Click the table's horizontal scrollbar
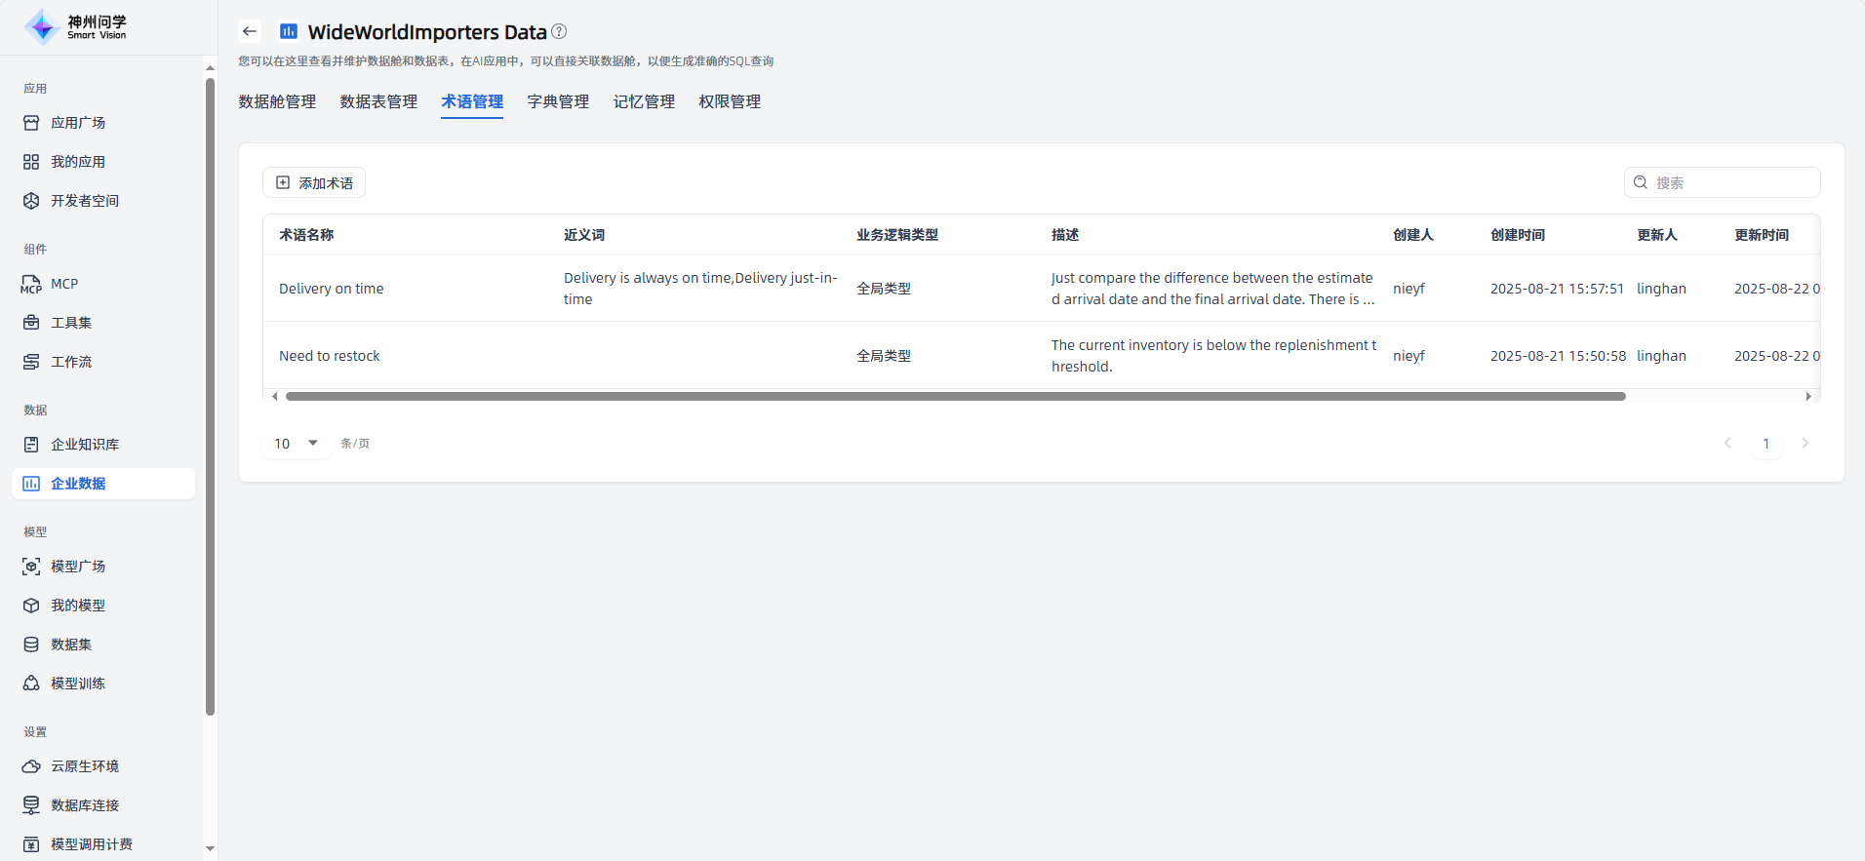Screen dimensions: 1865x861 pos(956,397)
